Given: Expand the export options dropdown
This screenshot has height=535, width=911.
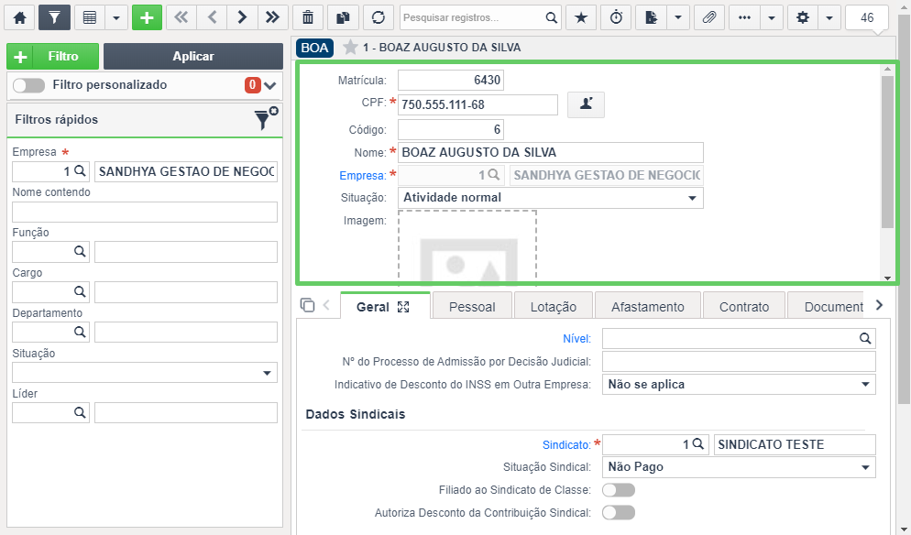Looking at the screenshot, I should [678, 18].
